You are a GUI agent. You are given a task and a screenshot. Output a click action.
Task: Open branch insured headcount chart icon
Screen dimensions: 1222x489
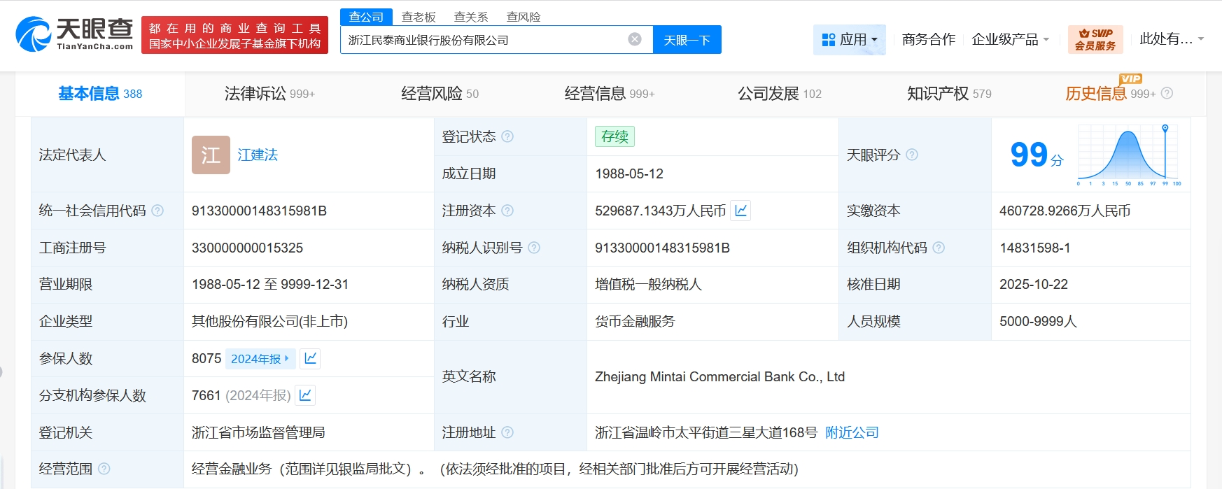(305, 395)
